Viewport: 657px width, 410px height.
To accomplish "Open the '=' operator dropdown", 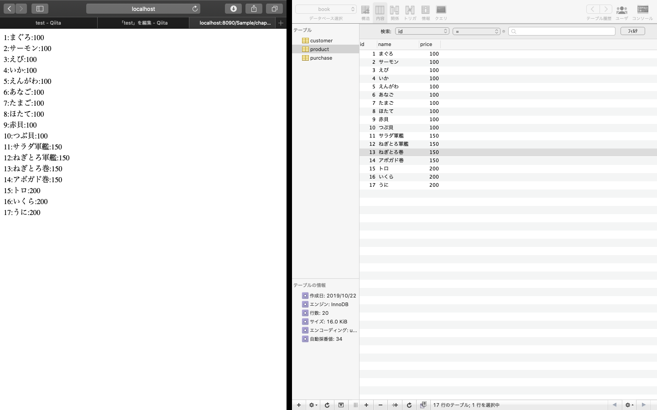I will coord(476,31).
